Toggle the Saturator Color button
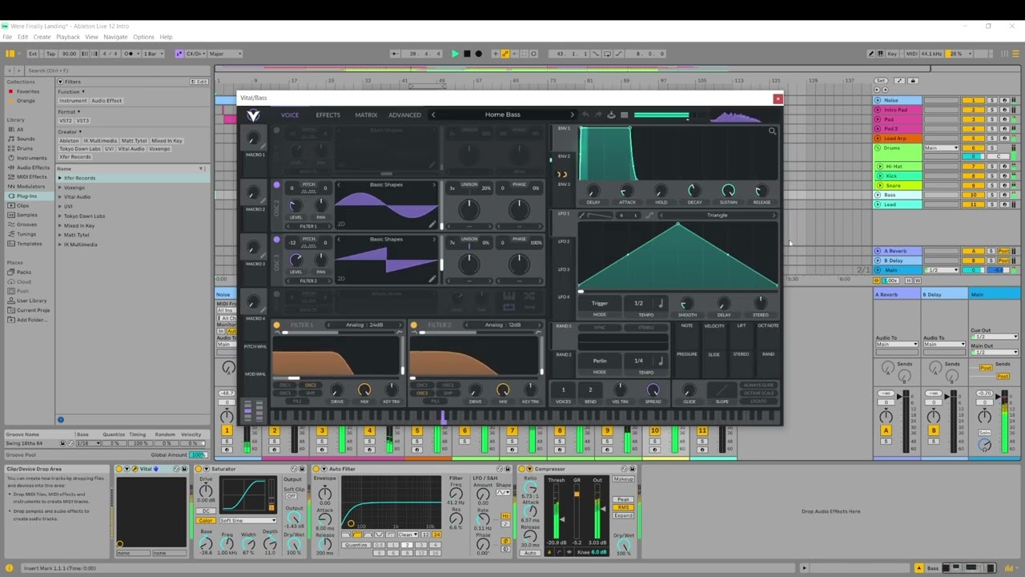This screenshot has height=577, width=1025. [206, 521]
